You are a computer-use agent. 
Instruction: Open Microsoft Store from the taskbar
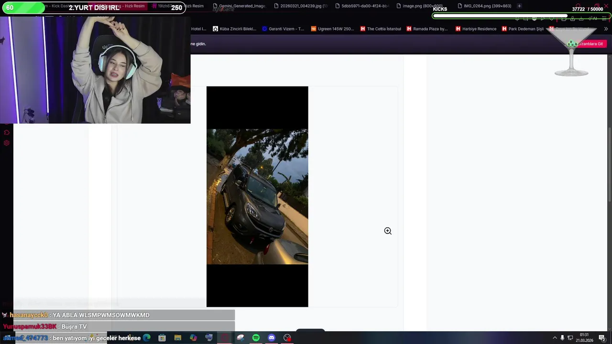(x=162, y=338)
